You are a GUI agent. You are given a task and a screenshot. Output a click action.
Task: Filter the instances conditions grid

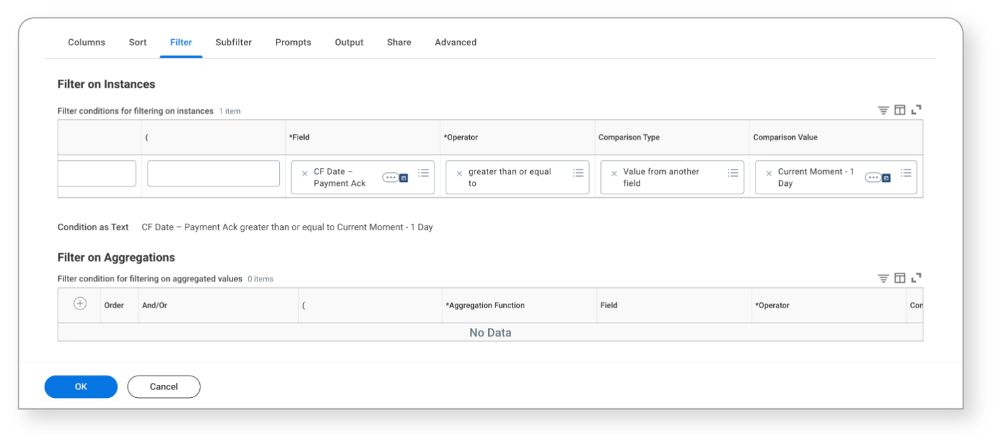point(883,111)
